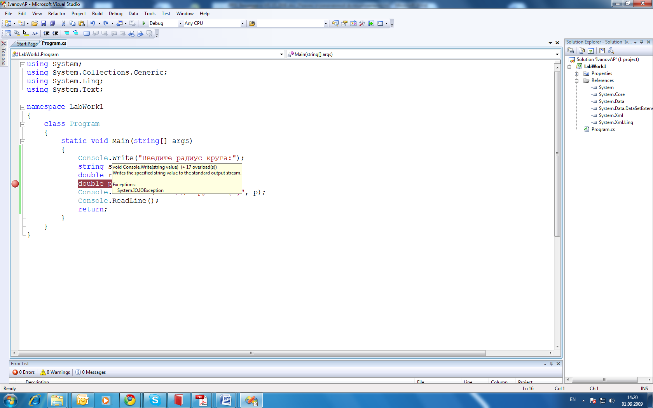Open the Refactor menu
The image size is (653, 408).
pyautogui.click(x=57, y=14)
